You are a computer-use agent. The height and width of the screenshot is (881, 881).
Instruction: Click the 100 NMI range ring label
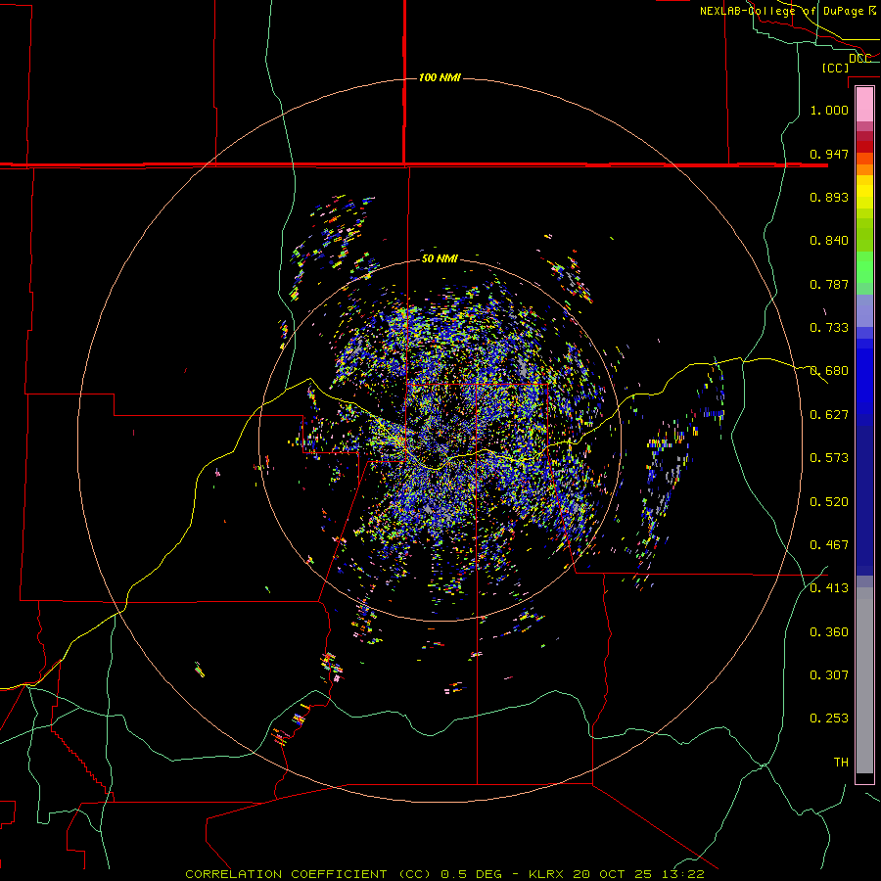click(x=440, y=77)
